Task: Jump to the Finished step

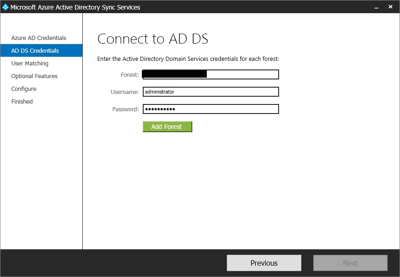Action: click(x=22, y=102)
